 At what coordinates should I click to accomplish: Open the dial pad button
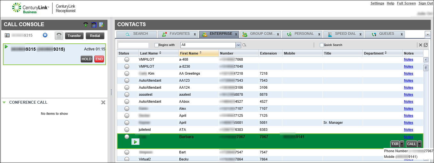[x=59, y=36]
